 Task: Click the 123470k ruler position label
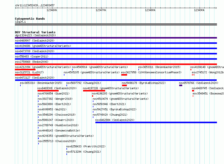(101, 10)
